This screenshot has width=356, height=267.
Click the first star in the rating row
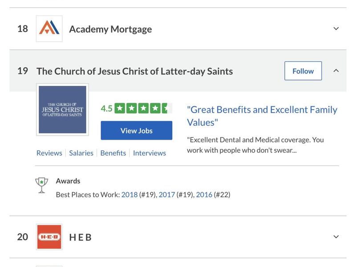coord(119,107)
